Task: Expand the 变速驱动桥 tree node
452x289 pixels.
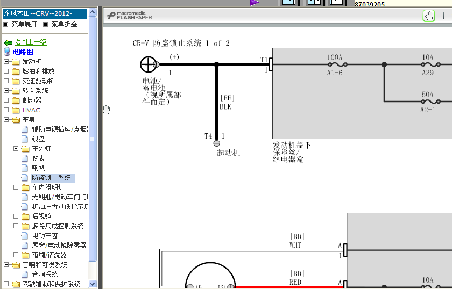Action: [x=6, y=81]
